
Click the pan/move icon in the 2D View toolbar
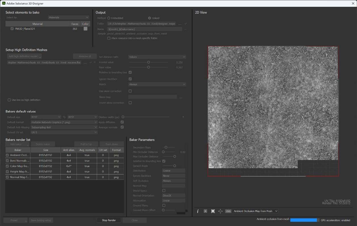pos(220,211)
